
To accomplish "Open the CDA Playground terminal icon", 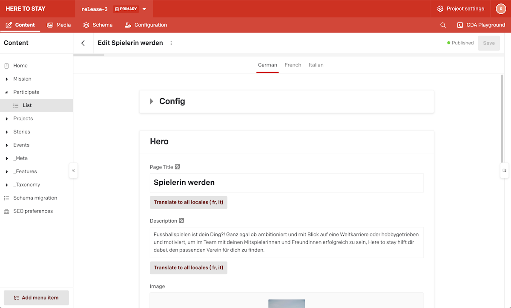I will pyautogui.click(x=460, y=25).
